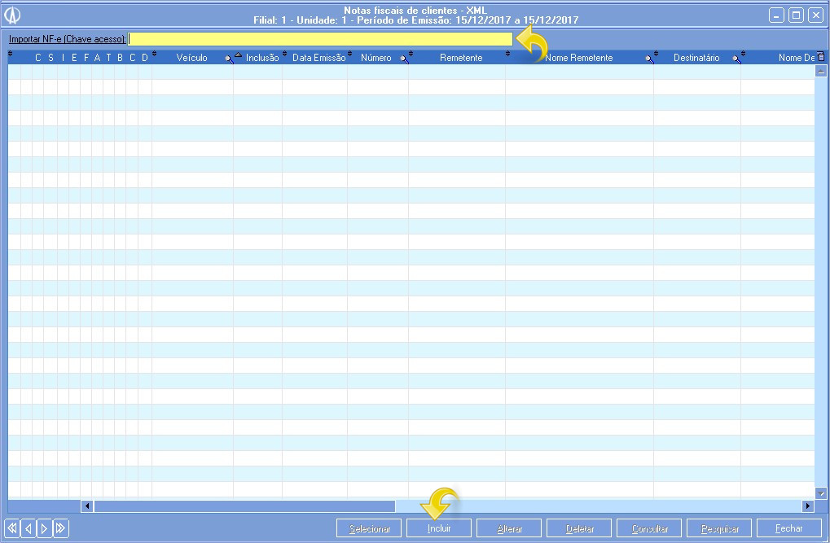This screenshot has height=543, width=830.
Task: Focus the Importar NF-e chave acesso field
Action: pos(320,39)
